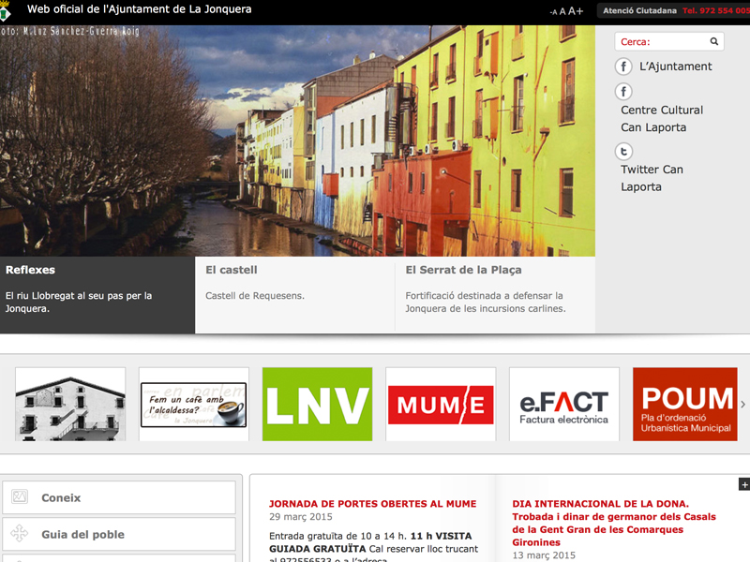Screen dimensions: 750x562
Task: Open L'Ajuntament Facebook icon
Action: [623, 67]
